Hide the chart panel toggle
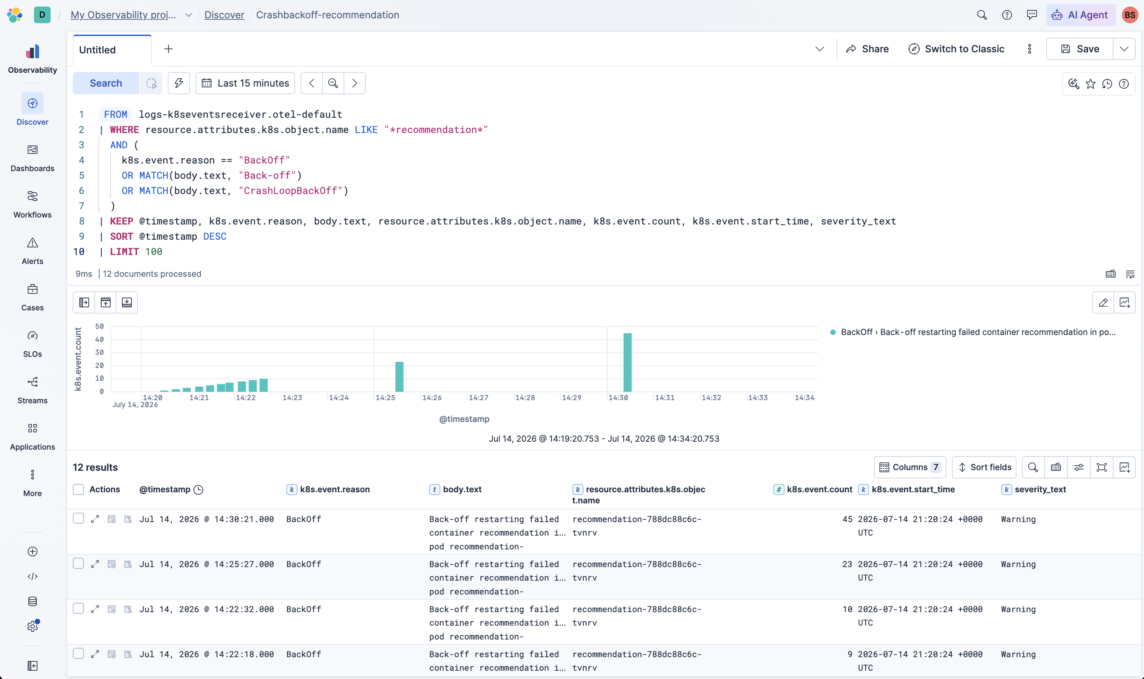Screen dimensions: 1144x679 105,302
